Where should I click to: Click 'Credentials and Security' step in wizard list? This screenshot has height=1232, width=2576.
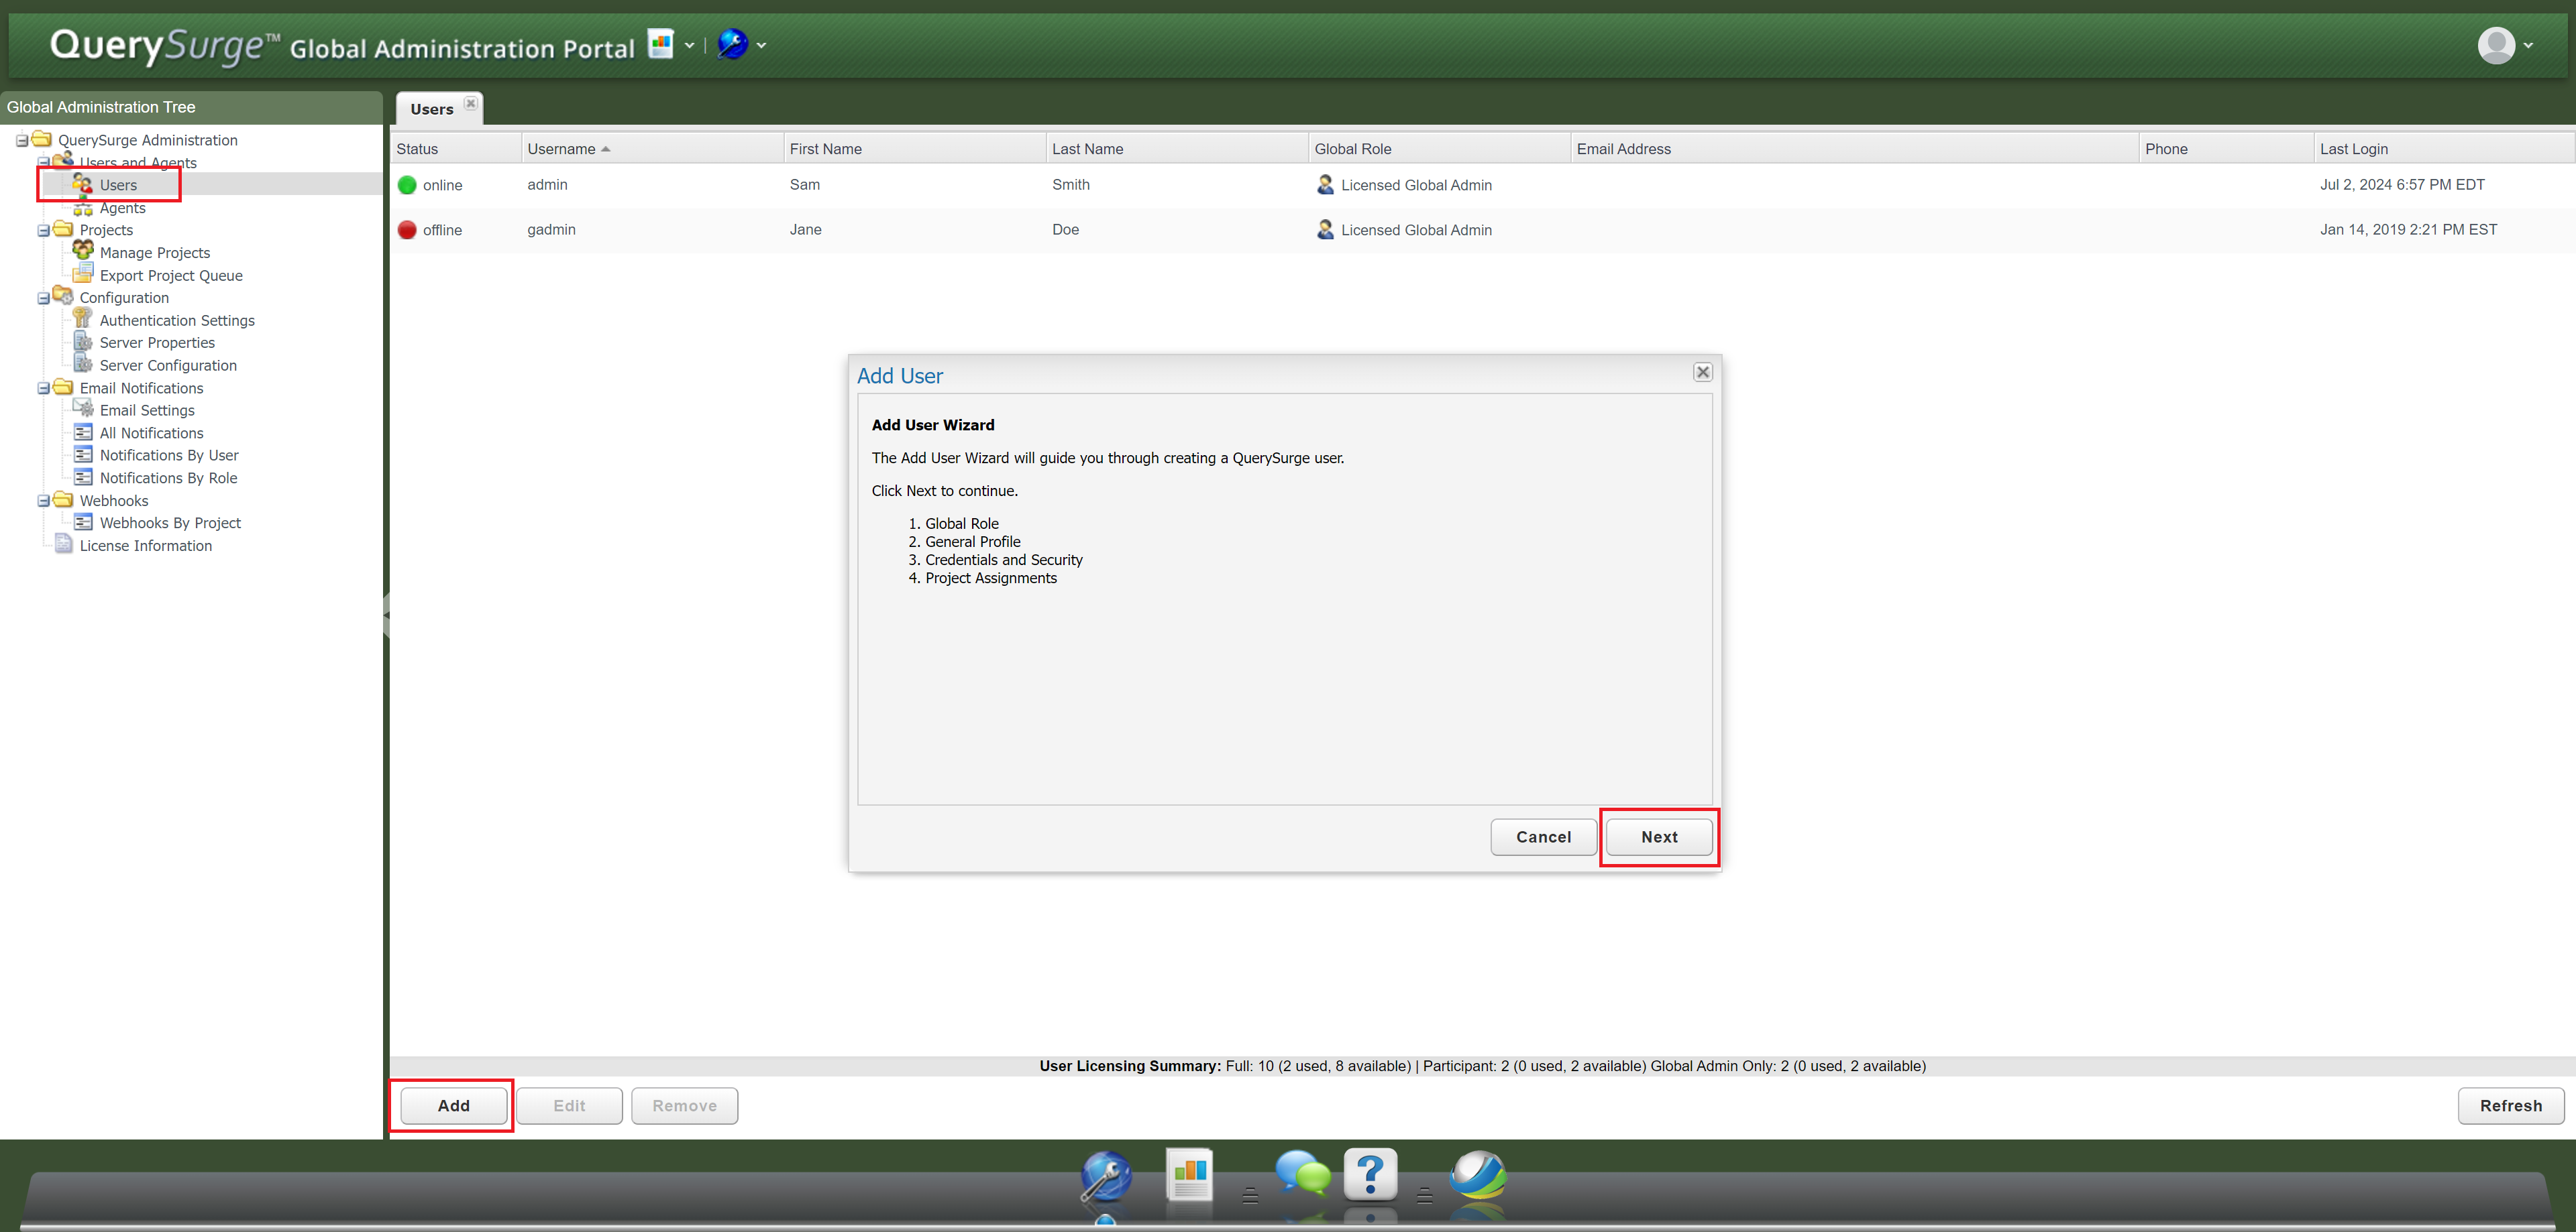pos(1003,560)
